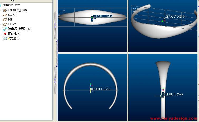Select PRT0001.PRT root in model tree

pyautogui.click(x=11, y=5)
